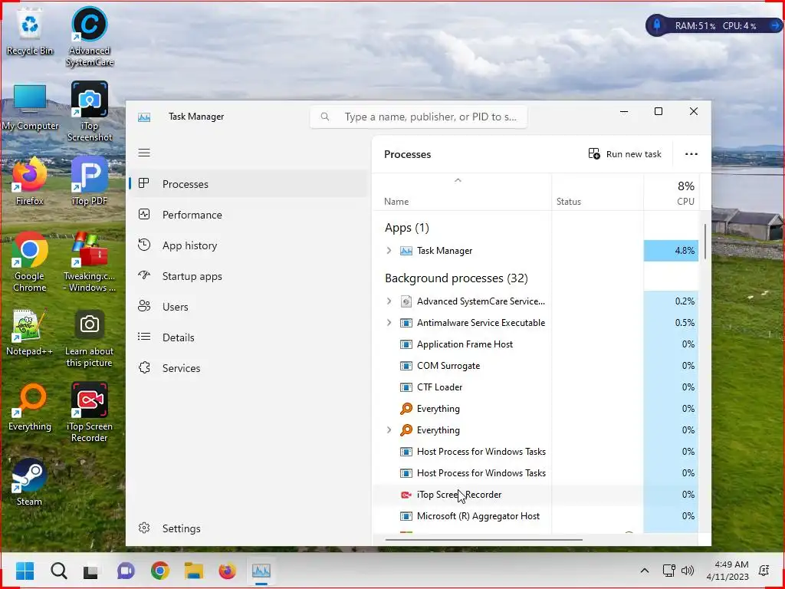Open the volume control in system tray

pos(688,571)
